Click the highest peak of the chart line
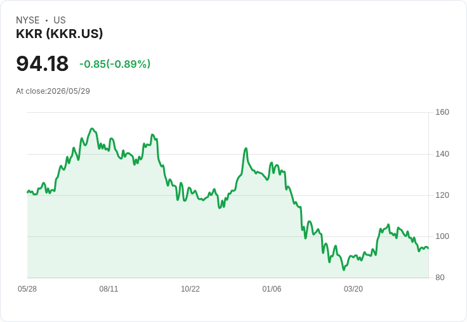The width and height of the screenshot is (467, 322). click(x=92, y=129)
